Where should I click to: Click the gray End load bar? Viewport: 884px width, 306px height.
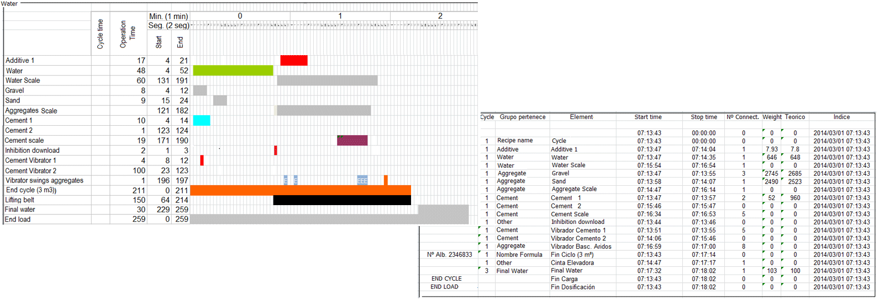click(330, 219)
